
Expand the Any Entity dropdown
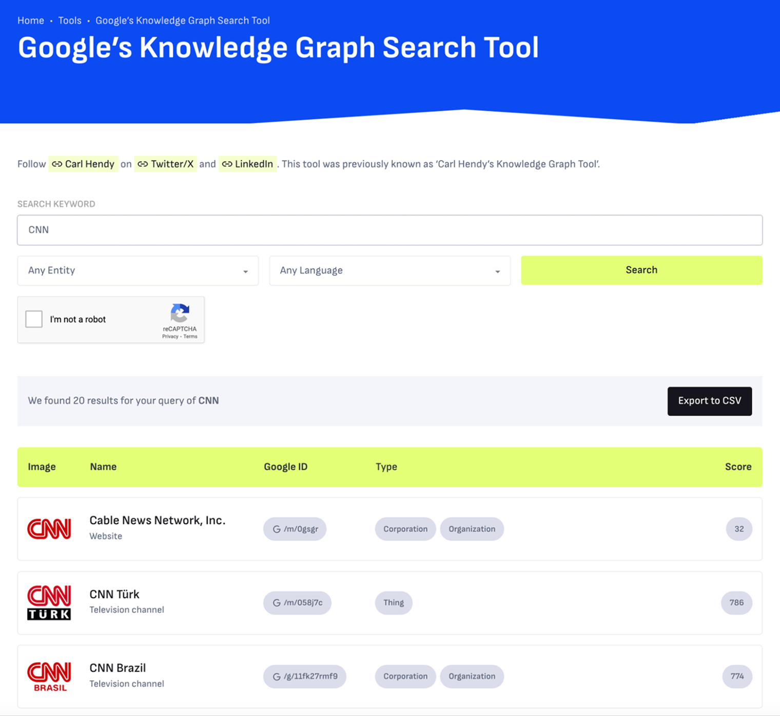138,270
